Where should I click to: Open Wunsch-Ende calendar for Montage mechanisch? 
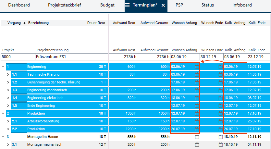[221, 145]
